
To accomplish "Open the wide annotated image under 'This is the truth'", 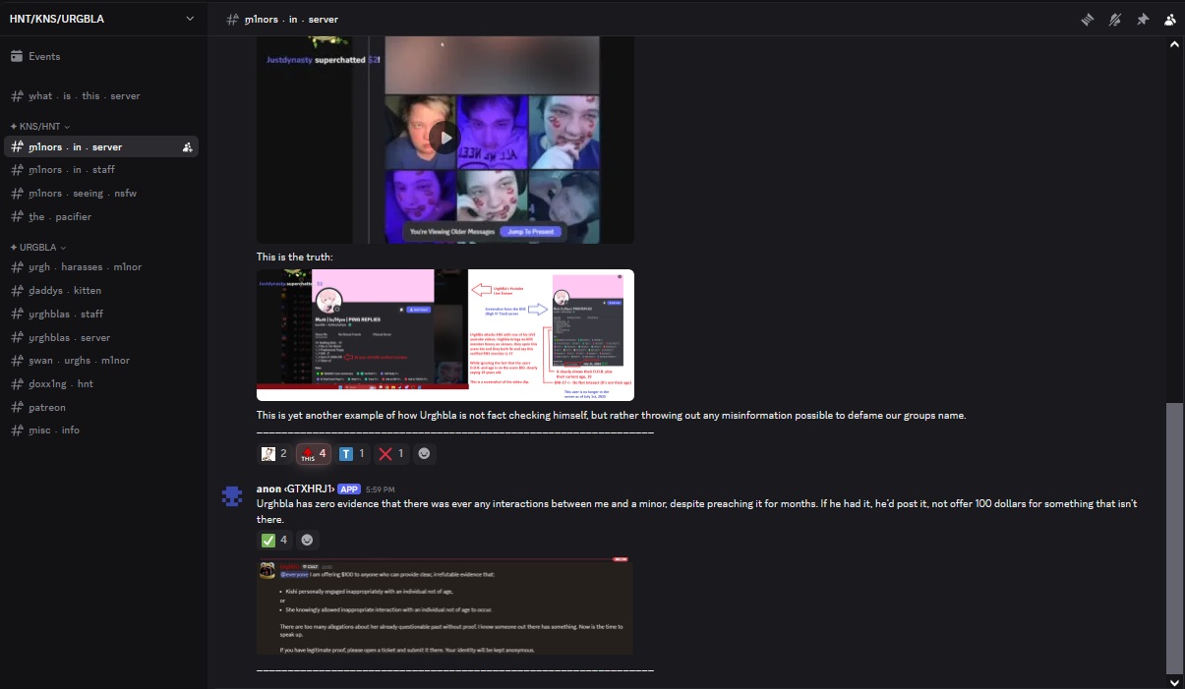I will pyautogui.click(x=445, y=335).
